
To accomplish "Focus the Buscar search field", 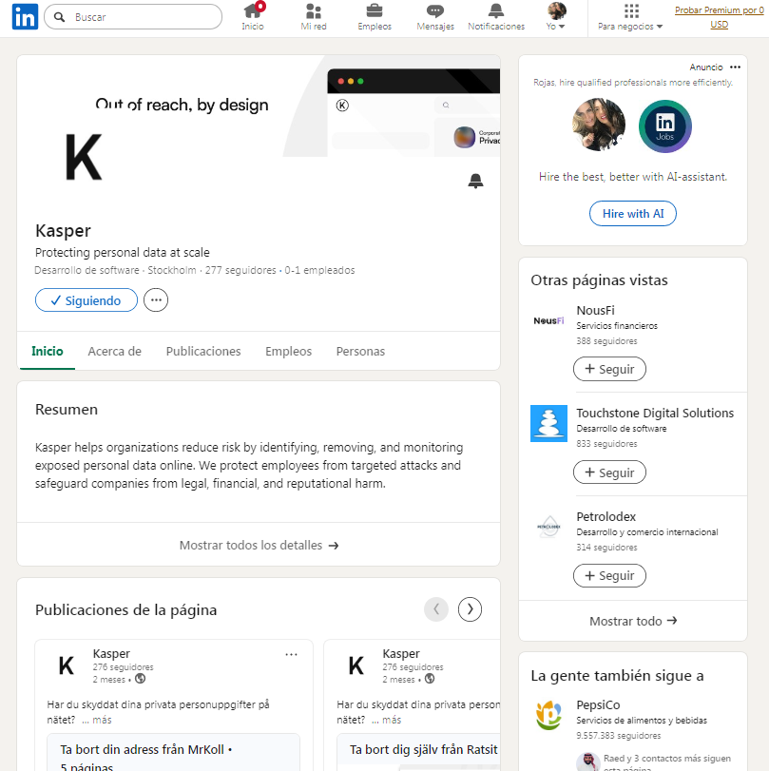I will [133, 17].
